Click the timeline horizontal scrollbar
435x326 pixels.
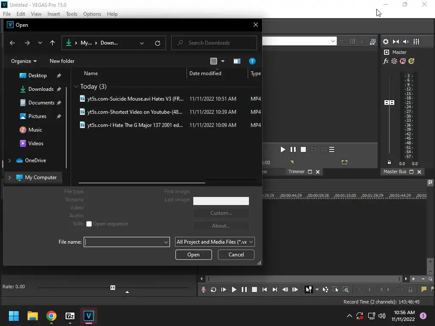pyautogui.click(x=303, y=278)
